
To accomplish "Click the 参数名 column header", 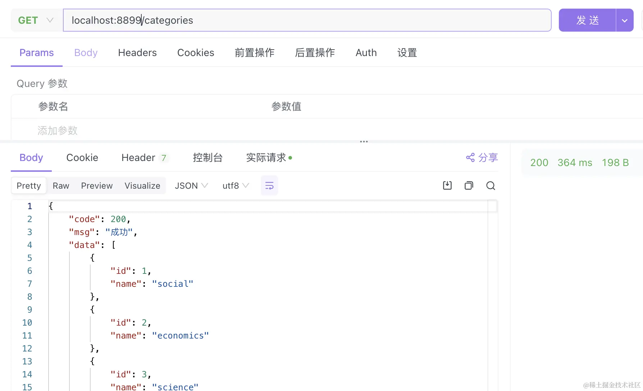I will point(53,106).
